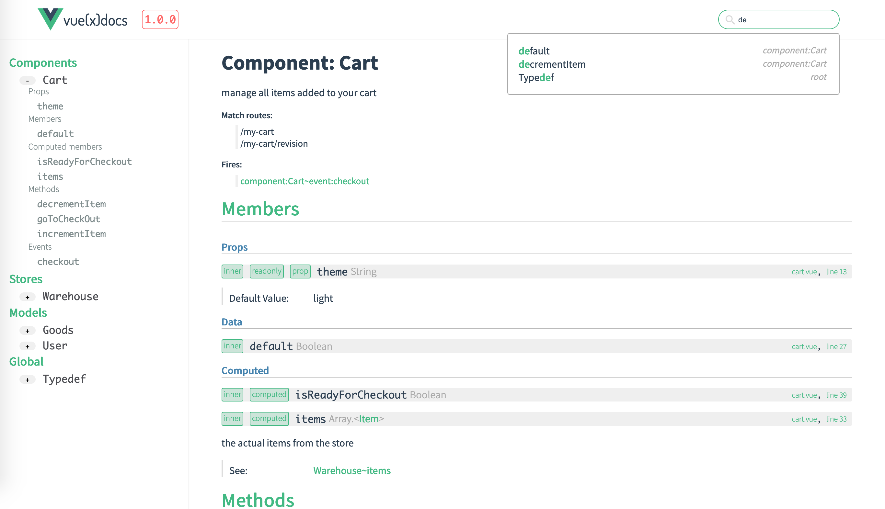Select Typedef search suggestion
This screenshot has height=509, width=885.
pos(536,78)
